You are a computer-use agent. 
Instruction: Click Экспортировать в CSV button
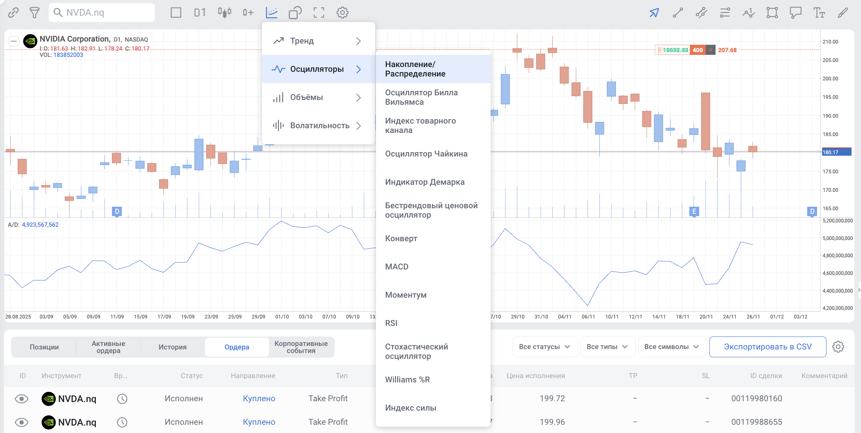click(x=768, y=347)
